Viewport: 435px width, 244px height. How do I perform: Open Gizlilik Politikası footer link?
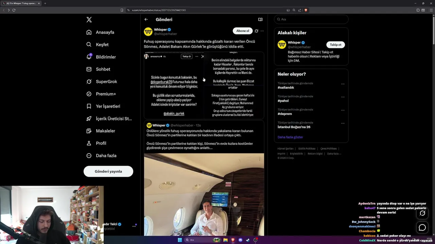coord(307,149)
